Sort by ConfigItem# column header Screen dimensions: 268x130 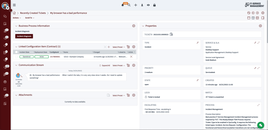(54, 52)
